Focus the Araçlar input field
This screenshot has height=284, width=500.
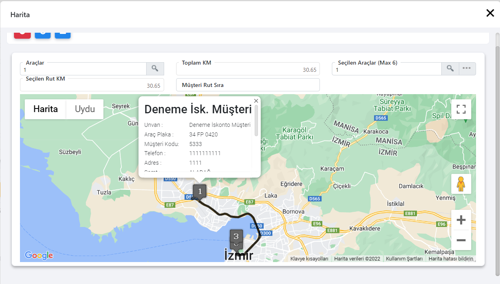pyautogui.click(x=83, y=69)
